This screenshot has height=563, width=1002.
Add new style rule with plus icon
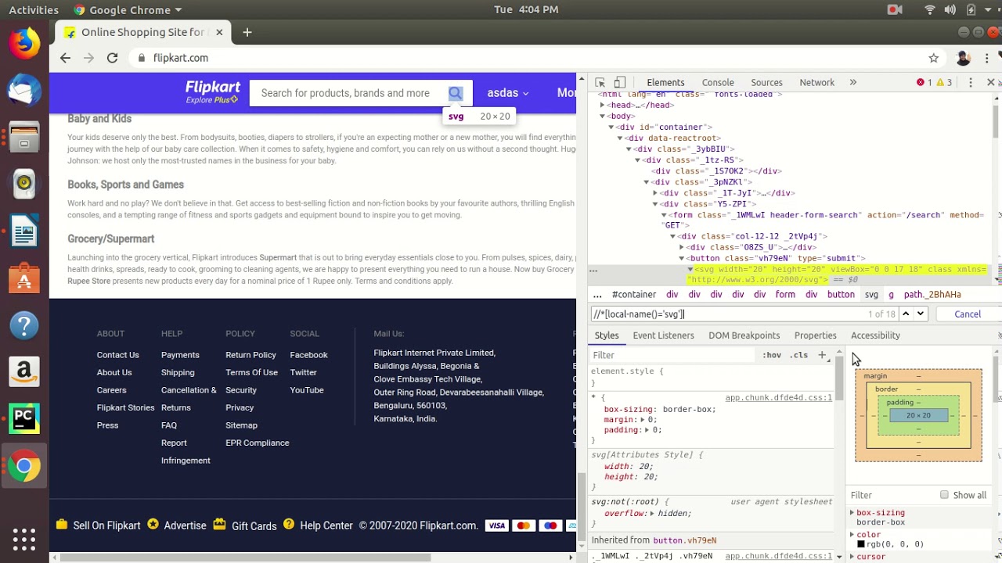pos(822,355)
